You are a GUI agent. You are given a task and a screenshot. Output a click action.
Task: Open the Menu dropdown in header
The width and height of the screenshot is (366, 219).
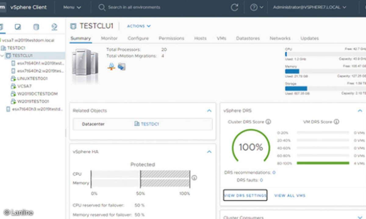(72, 7)
